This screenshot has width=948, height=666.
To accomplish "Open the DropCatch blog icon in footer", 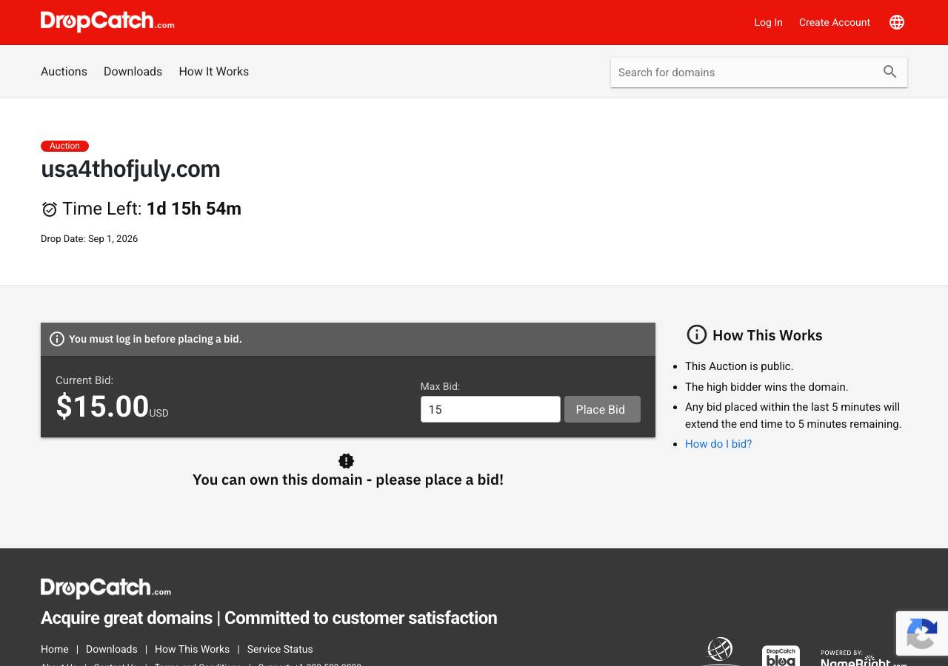I will pos(781,656).
